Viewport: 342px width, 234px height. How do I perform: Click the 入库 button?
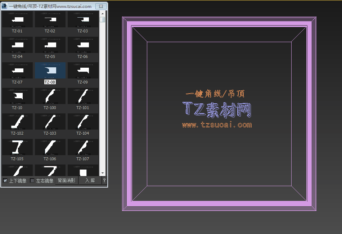click(x=90, y=181)
